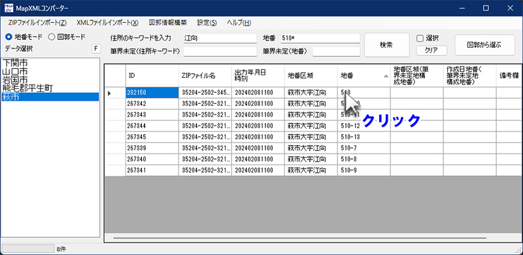Click the 筆界未定(地番) input field
The height and width of the screenshot is (255, 523).
click(x=336, y=52)
